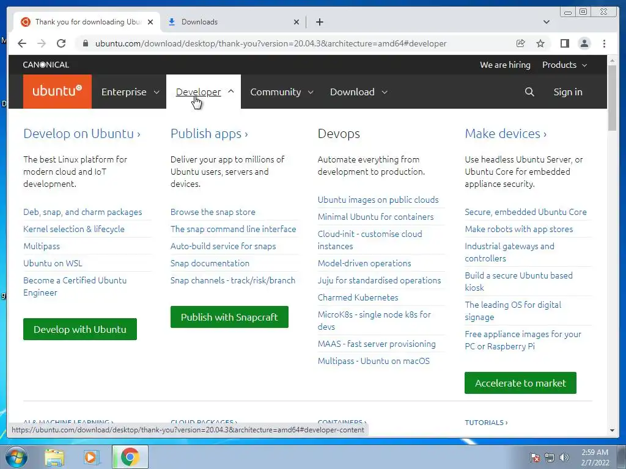Click We are hiring link

[x=505, y=65]
